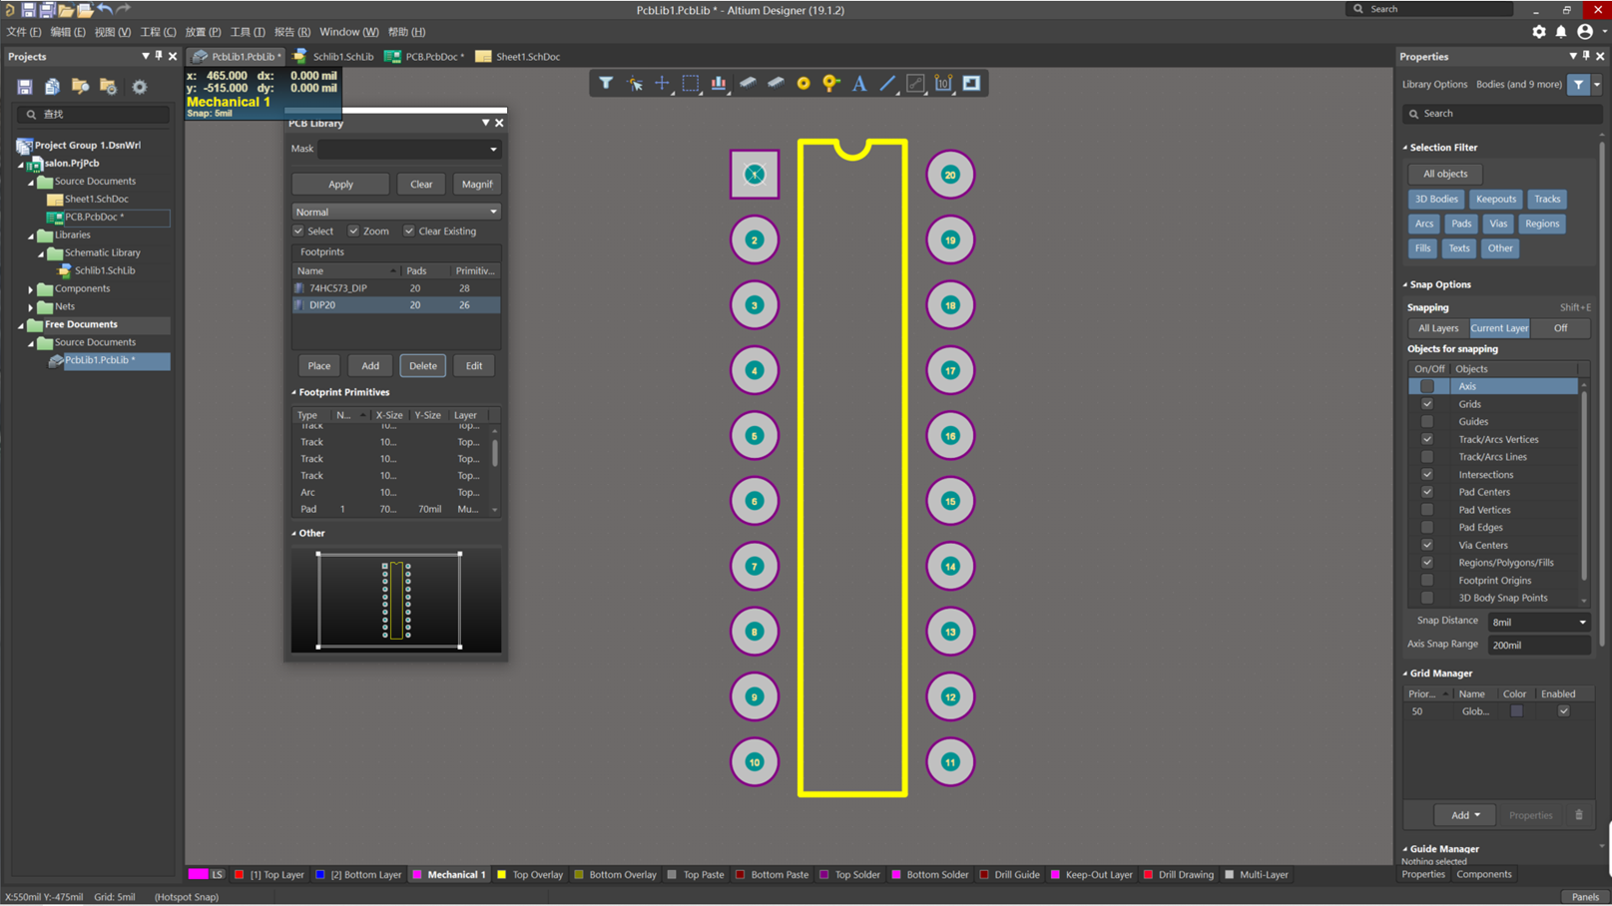The width and height of the screenshot is (1612, 906).
Task: Expand the Nets folder
Action: [31, 307]
